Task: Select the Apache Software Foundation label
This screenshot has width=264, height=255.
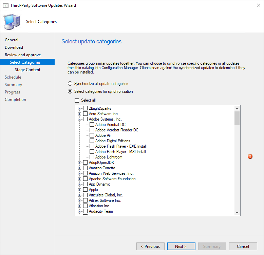Action: (112, 179)
